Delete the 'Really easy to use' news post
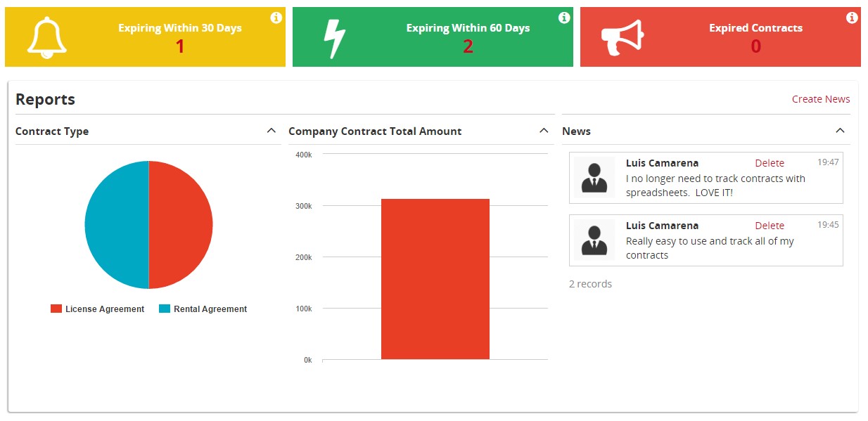The width and height of the screenshot is (868, 421). [x=770, y=226]
